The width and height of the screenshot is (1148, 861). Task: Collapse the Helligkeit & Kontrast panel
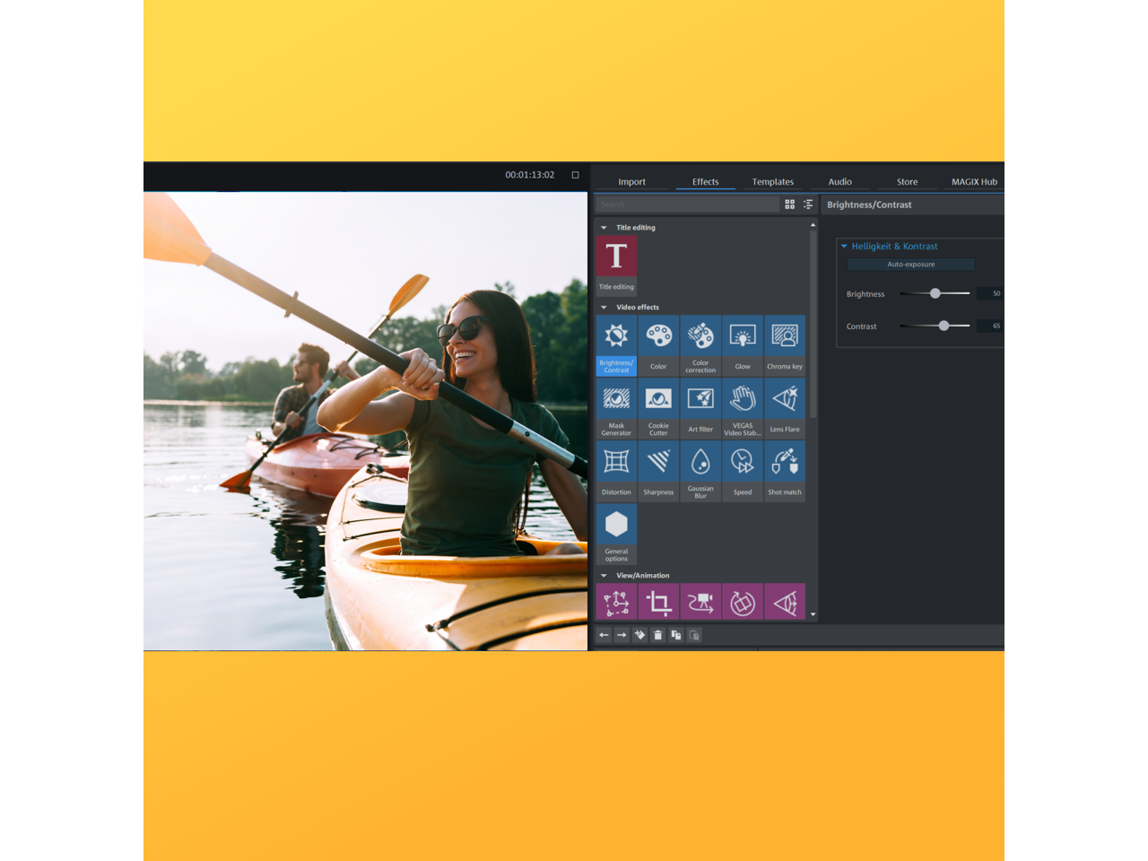pos(844,246)
